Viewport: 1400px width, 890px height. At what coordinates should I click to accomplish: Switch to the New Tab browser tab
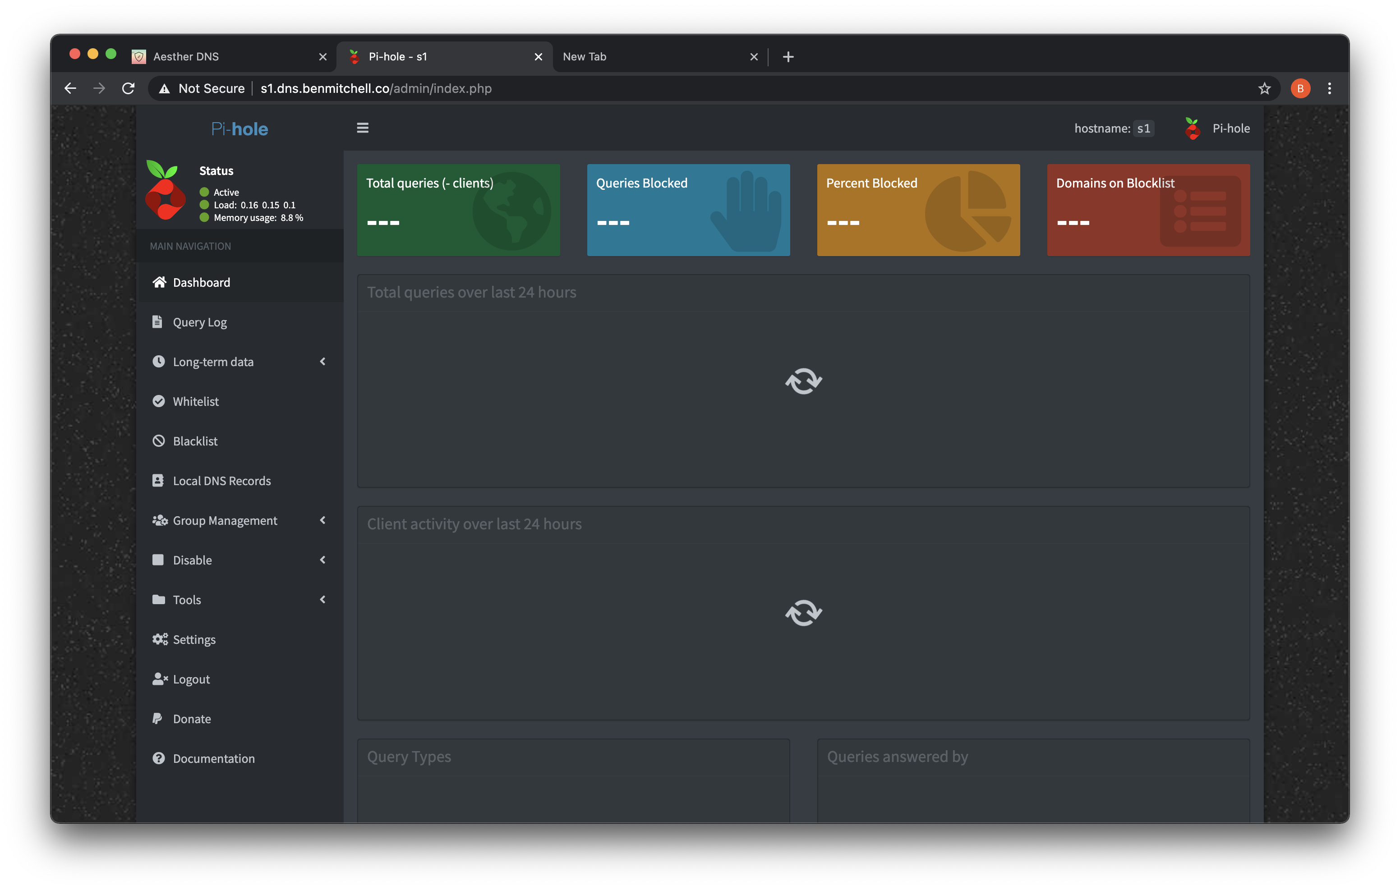coord(660,56)
